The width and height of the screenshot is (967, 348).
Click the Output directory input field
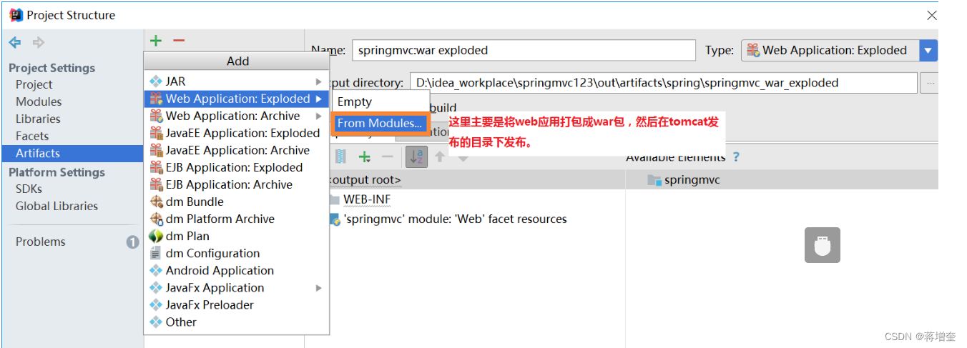pyautogui.click(x=664, y=83)
